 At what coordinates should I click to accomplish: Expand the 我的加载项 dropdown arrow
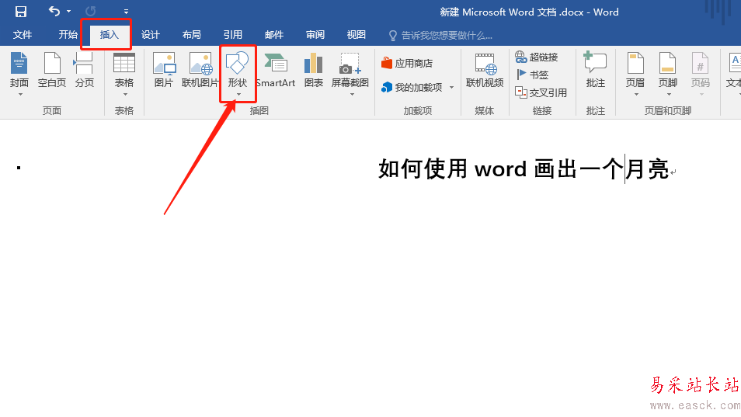point(452,88)
